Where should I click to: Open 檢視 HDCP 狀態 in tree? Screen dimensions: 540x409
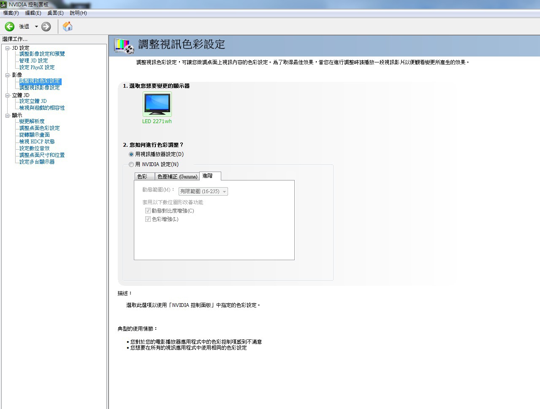pos(37,142)
